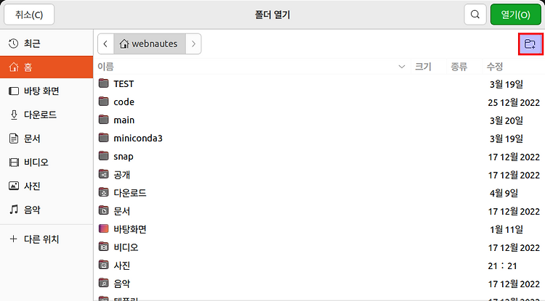Click the green 열기(O) open button

[516, 15]
